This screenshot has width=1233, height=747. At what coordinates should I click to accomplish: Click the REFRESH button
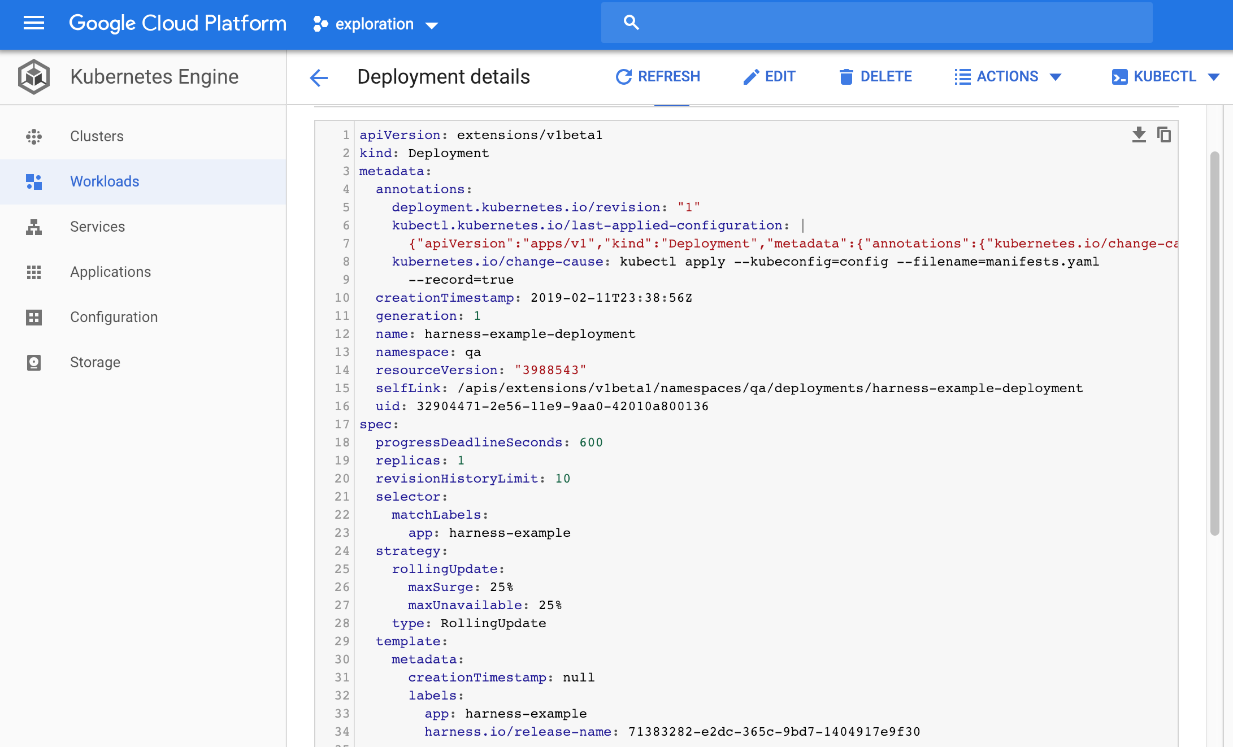tap(658, 76)
